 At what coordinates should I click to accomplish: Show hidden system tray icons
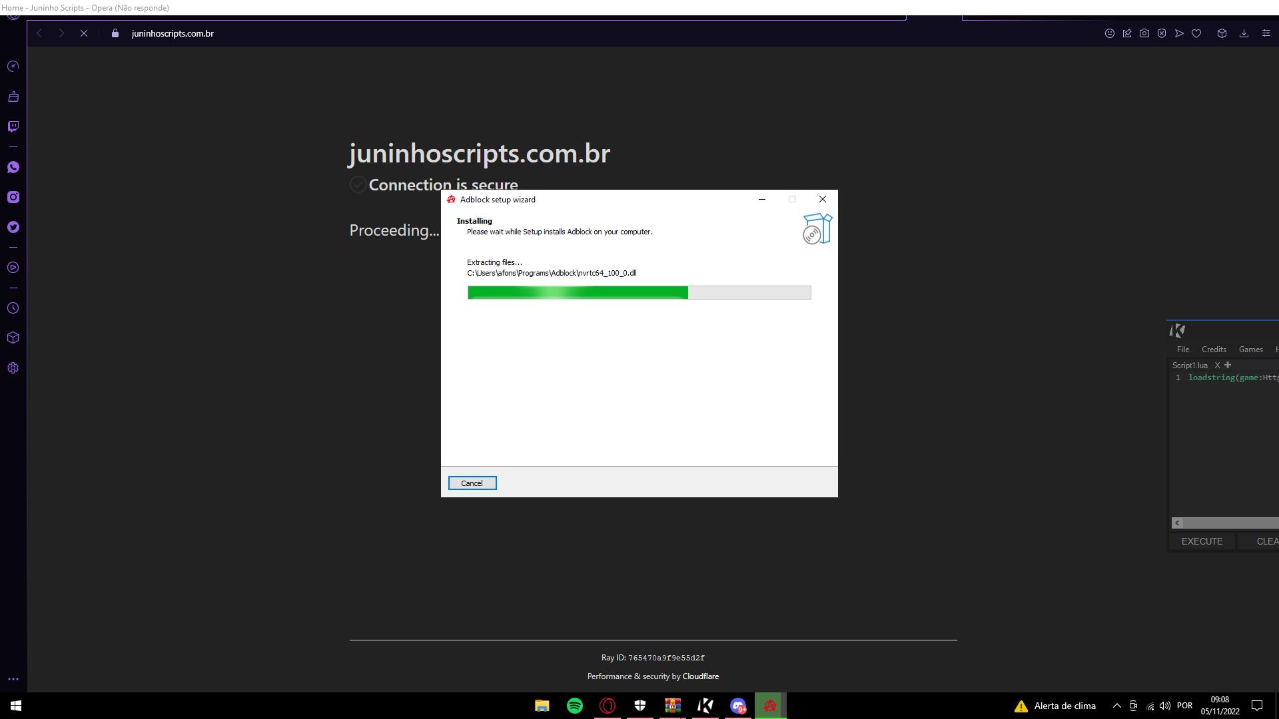point(1117,706)
